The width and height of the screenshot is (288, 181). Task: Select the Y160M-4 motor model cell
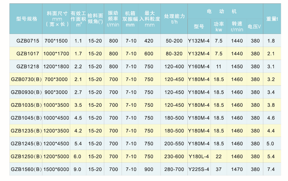tap(199, 66)
